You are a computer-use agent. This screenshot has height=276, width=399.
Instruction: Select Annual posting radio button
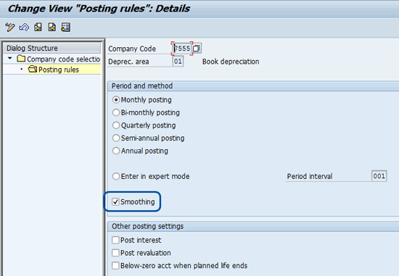click(116, 151)
